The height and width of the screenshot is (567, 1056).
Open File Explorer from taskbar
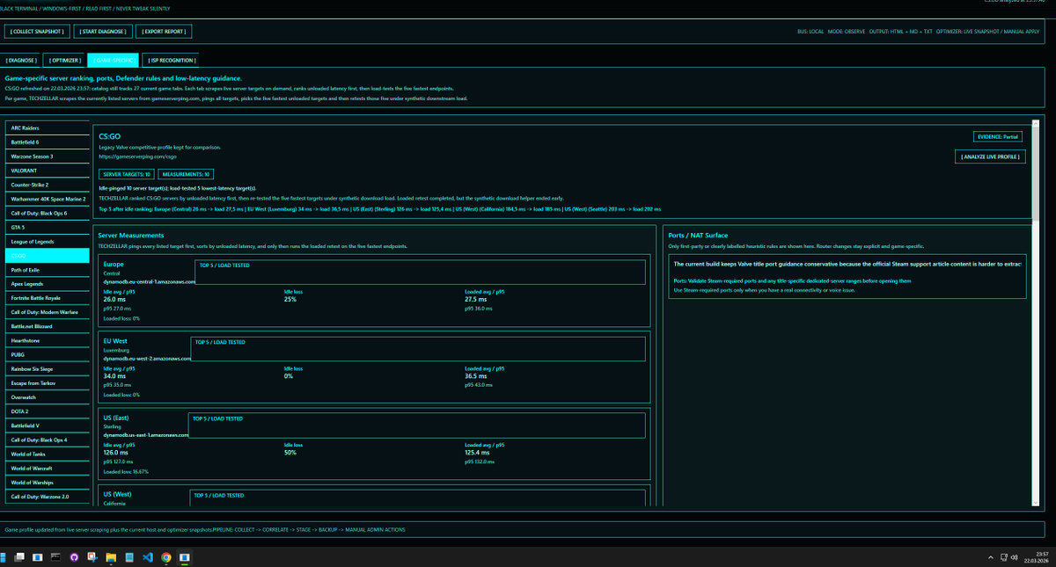[x=112, y=557]
